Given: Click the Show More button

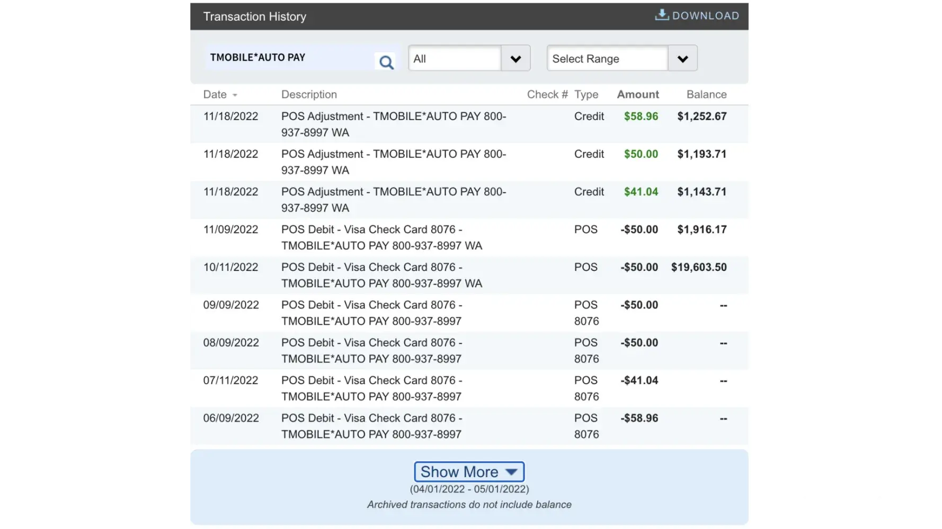Looking at the screenshot, I should pyautogui.click(x=469, y=471).
